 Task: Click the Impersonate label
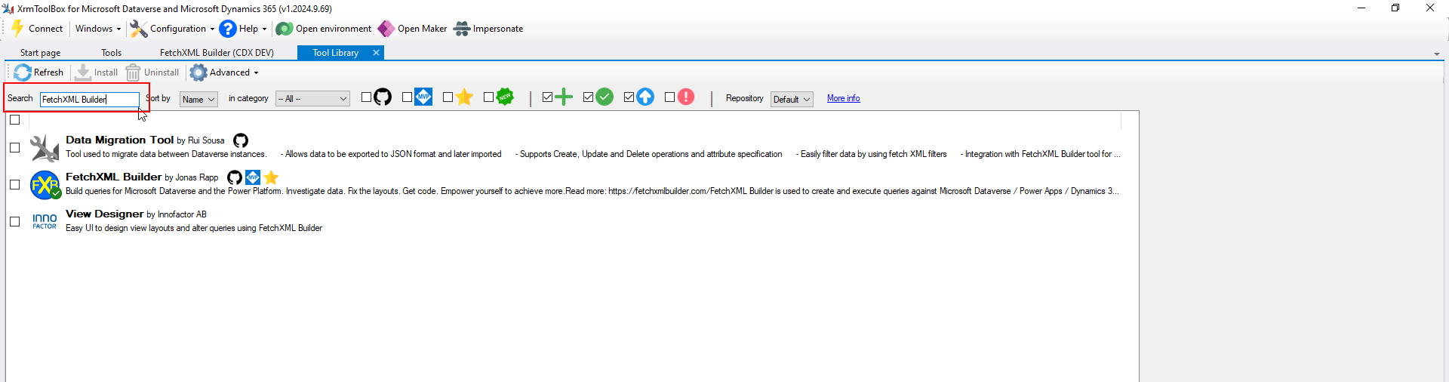[498, 29]
